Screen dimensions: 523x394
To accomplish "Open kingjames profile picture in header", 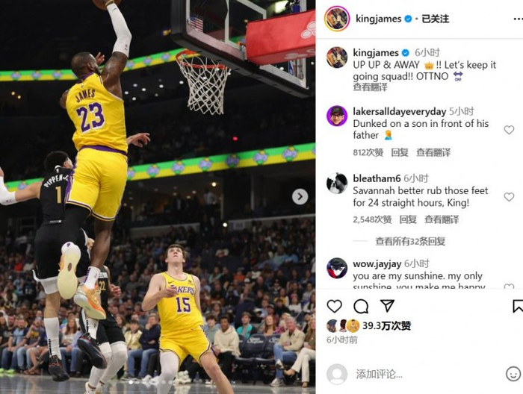I will [337, 19].
